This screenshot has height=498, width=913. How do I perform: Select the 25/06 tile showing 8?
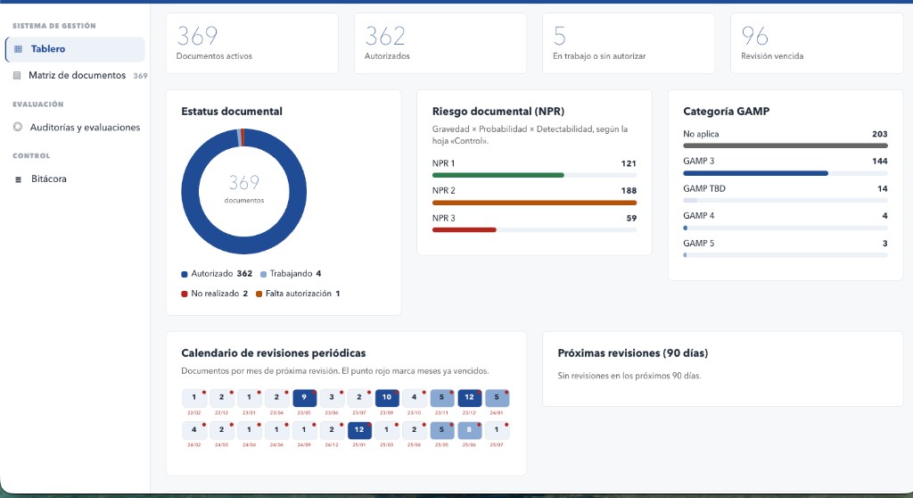pos(469,430)
